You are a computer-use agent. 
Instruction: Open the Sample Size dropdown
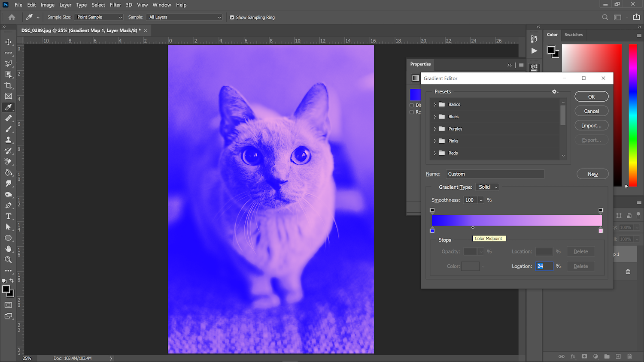click(x=99, y=17)
